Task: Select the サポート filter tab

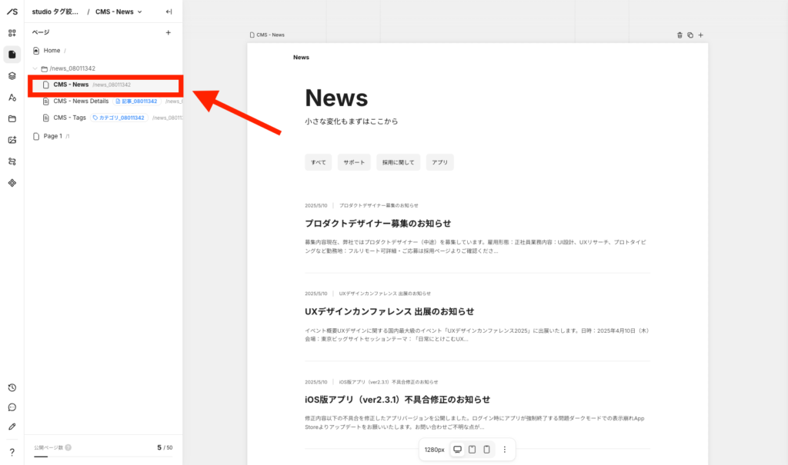Action: point(354,162)
